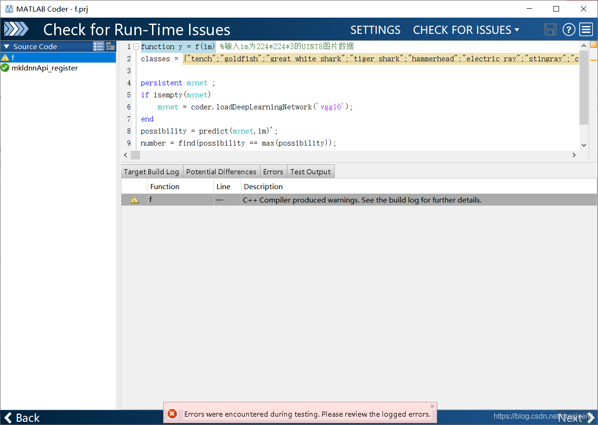Switch to tree view in Source Code
The image size is (598, 425).
tap(110, 46)
